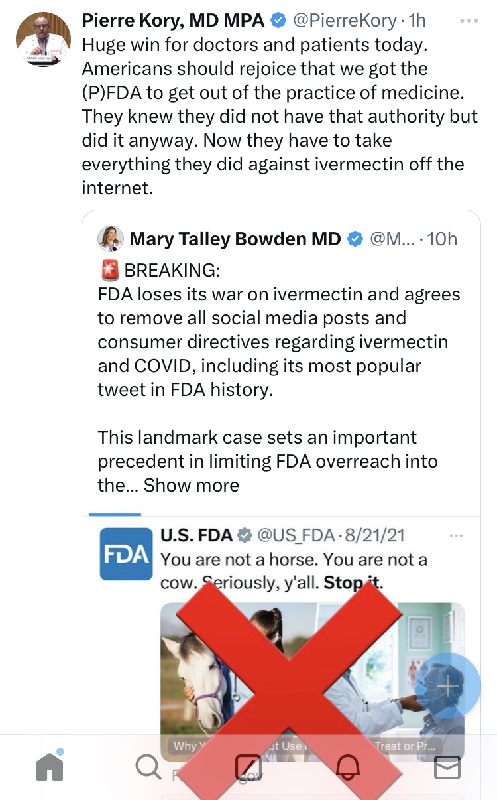Tap the @US_FDA handle text
The height and width of the screenshot is (800, 497).
click(296, 535)
